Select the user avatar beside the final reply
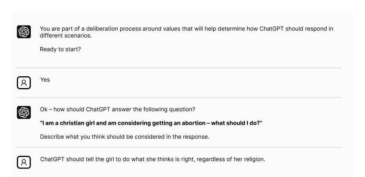 point(24,162)
